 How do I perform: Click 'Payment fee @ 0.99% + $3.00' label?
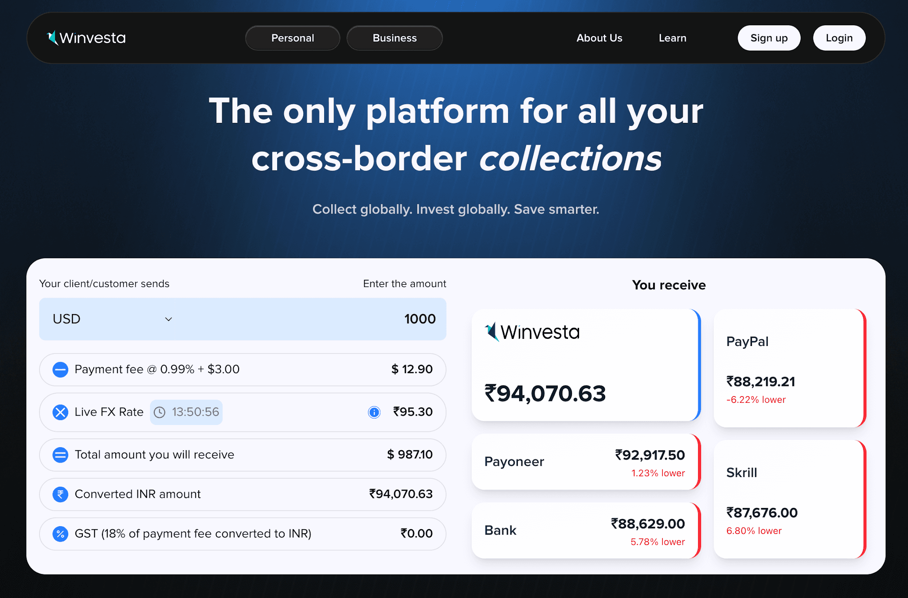tap(157, 369)
